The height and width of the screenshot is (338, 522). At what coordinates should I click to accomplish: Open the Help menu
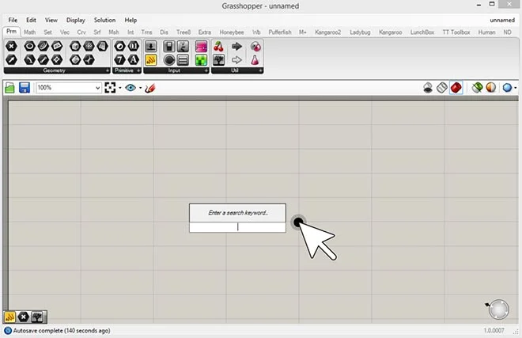coord(130,20)
